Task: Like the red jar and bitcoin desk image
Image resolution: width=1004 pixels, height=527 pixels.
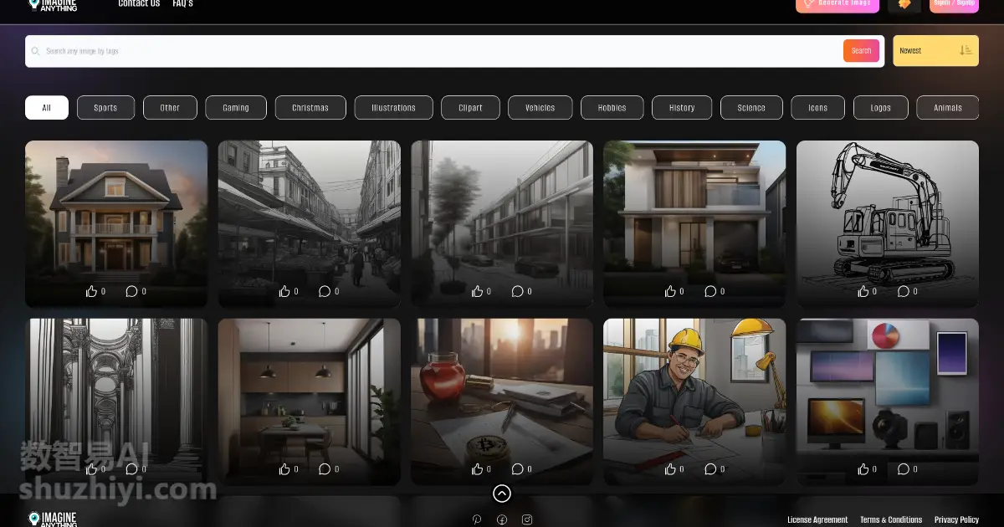Action: pyautogui.click(x=478, y=469)
